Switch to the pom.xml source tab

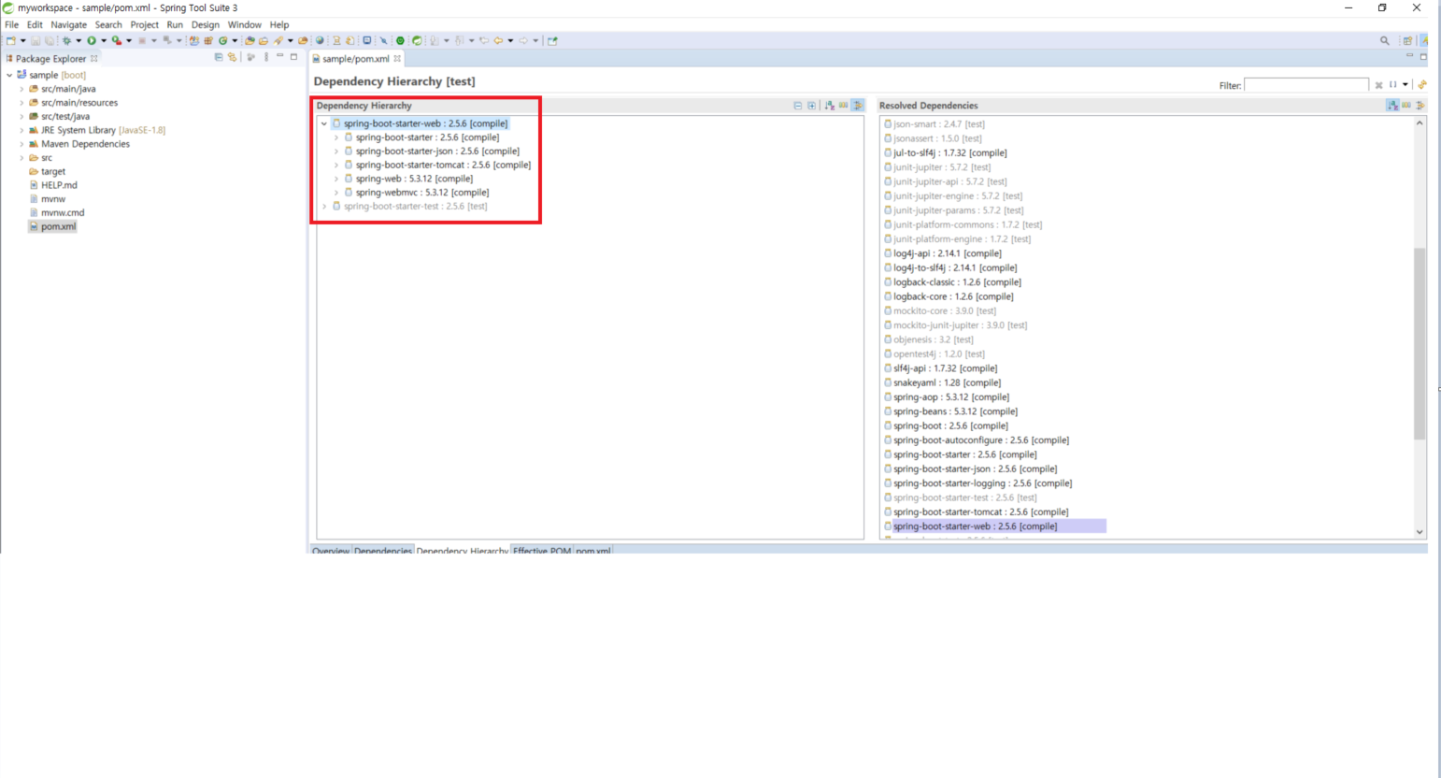593,551
